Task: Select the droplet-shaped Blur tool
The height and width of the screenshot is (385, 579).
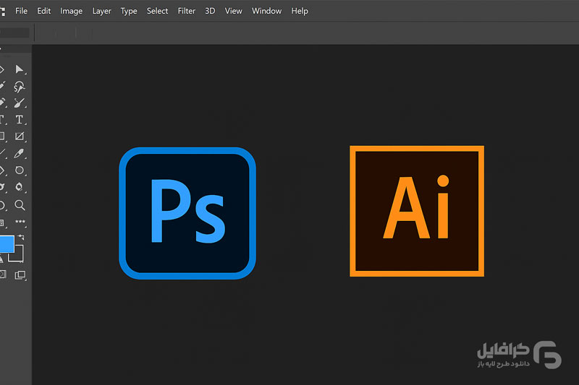Action: (20, 187)
